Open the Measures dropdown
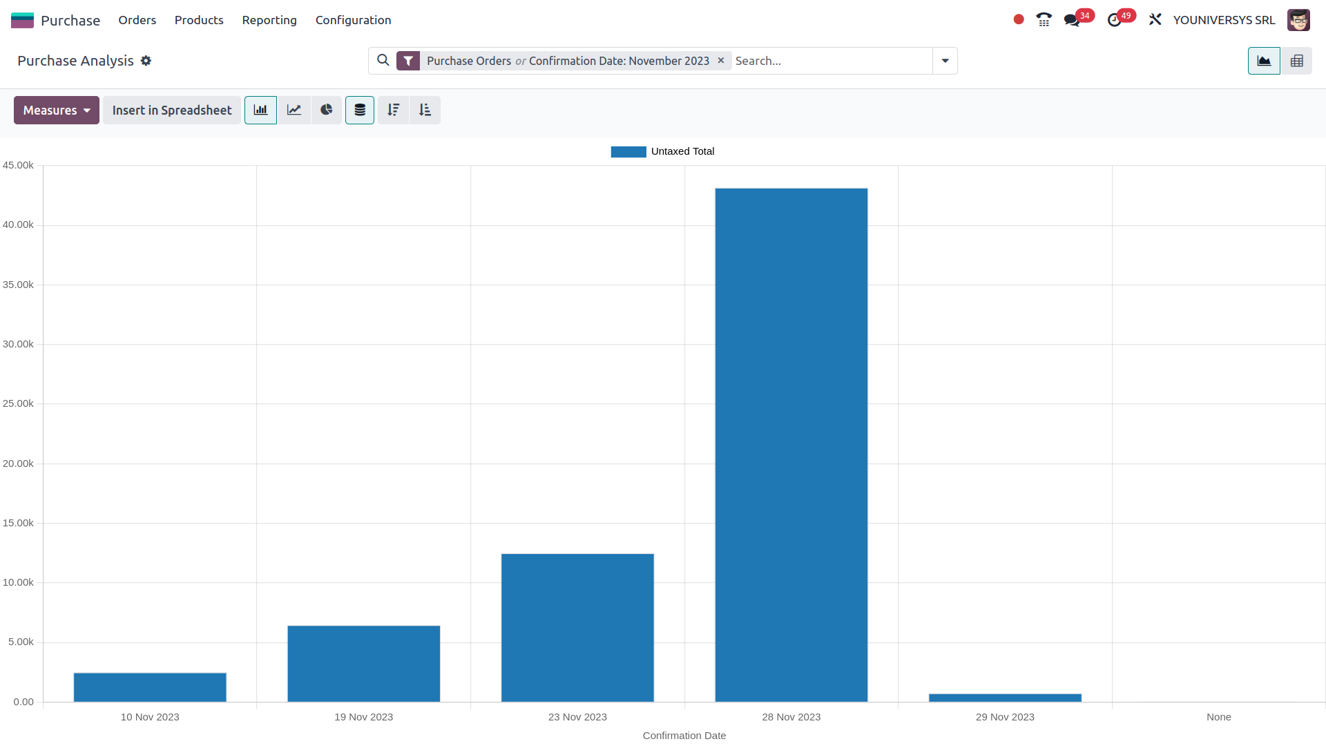1326x746 pixels. tap(56, 110)
